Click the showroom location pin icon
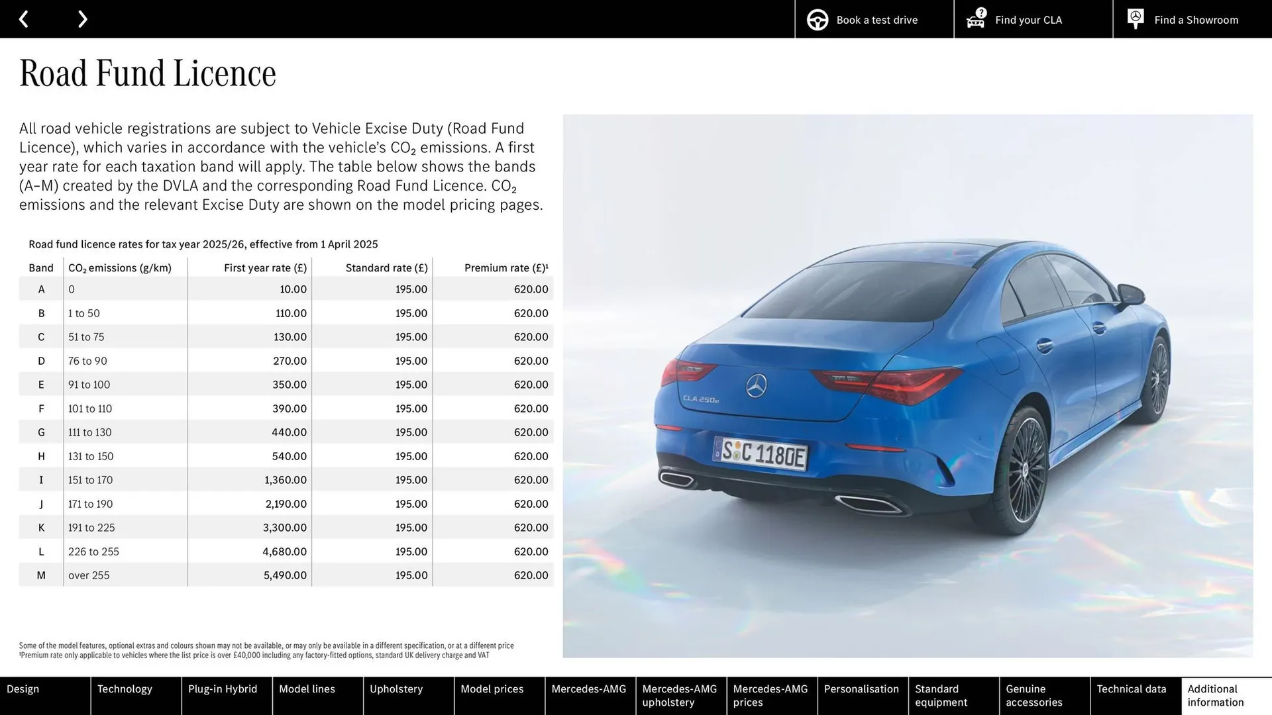Viewport: 1272px width, 715px height. (x=1135, y=19)
